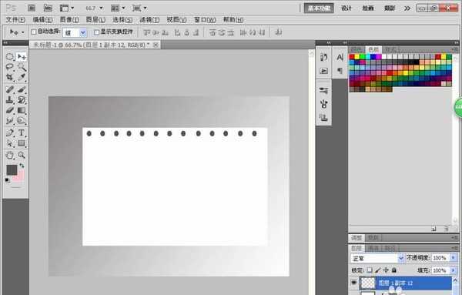Open the 滤镜(T) menu
Screen dimensions: 462x295
(x=149, y=20)
